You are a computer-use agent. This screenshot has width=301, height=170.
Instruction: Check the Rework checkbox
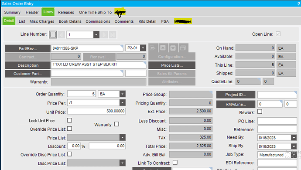[x=260, y=112]
